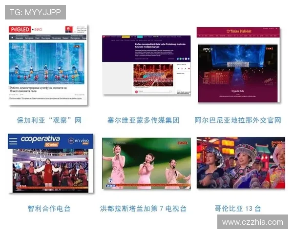Click the gala stage photo inside the Serbian article
Screen dimensions: 293x234
point(153,75)
